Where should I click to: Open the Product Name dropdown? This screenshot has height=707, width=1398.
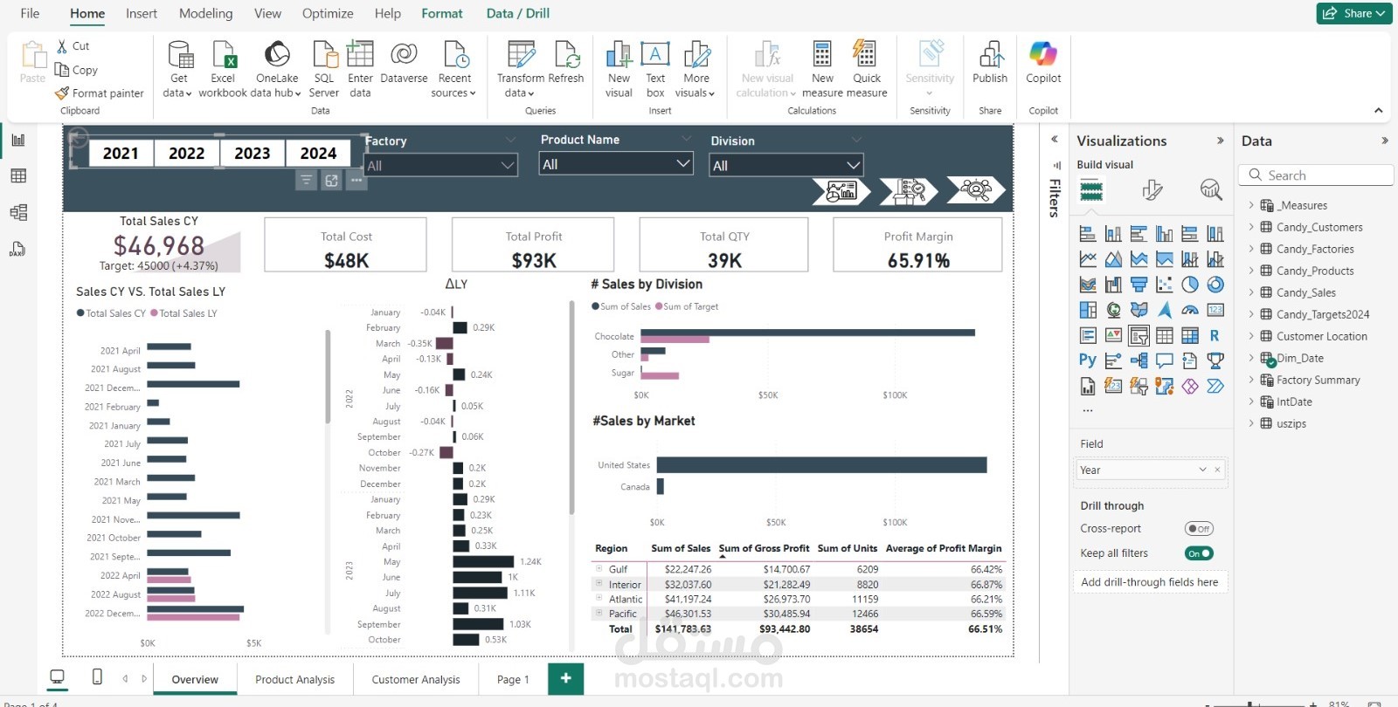coord(616,164)
